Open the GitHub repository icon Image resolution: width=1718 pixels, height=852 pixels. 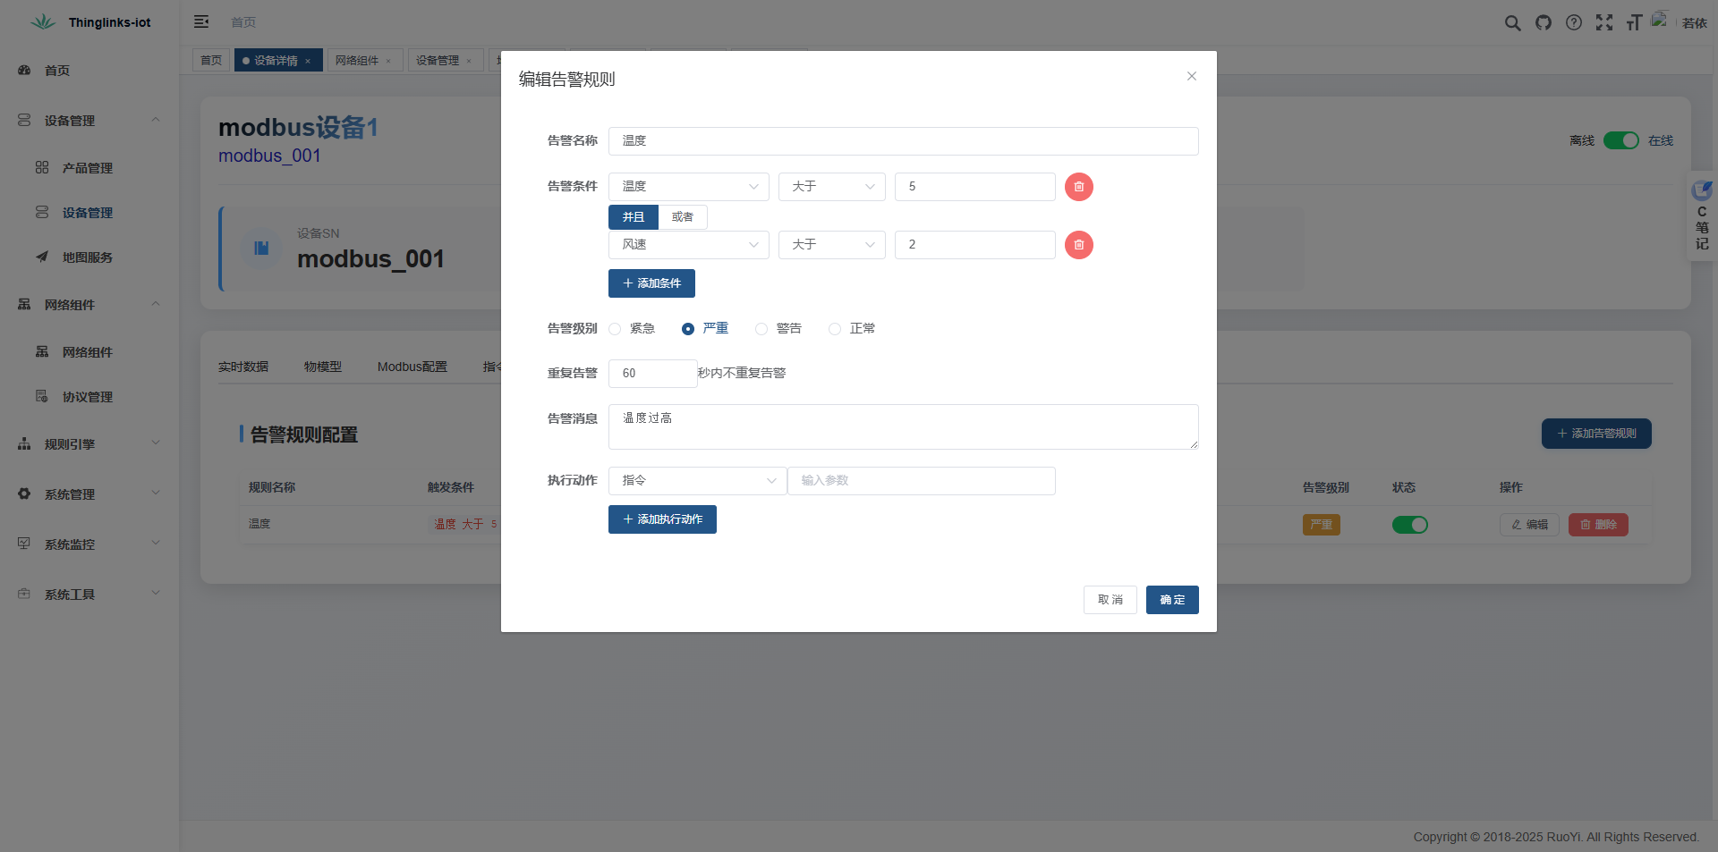click(1544, 22)
